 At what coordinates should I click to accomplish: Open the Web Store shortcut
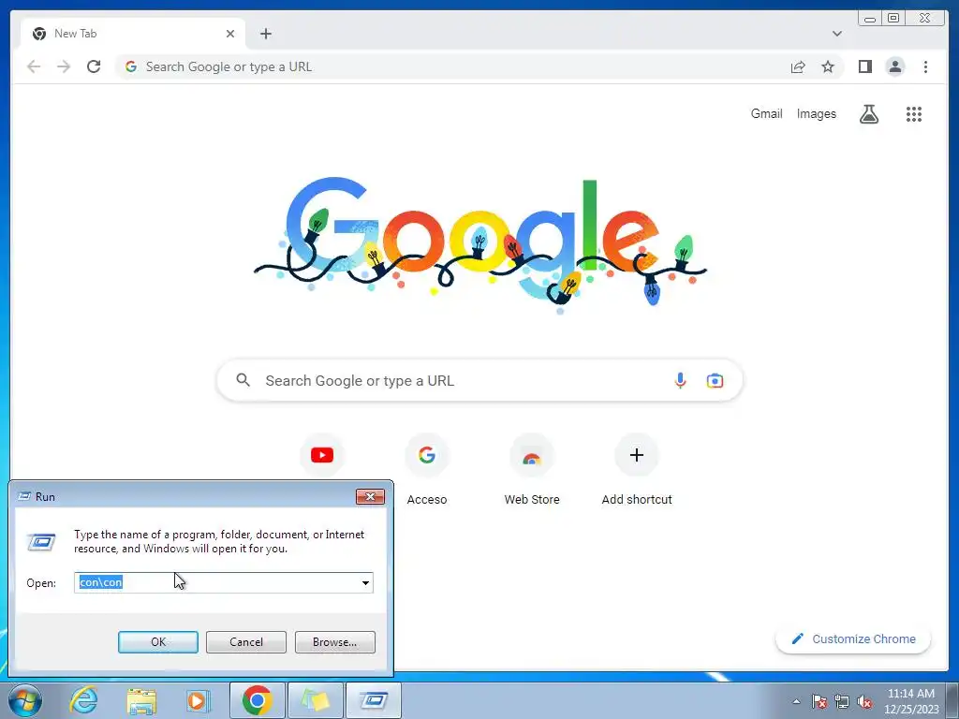coord(532,470)
